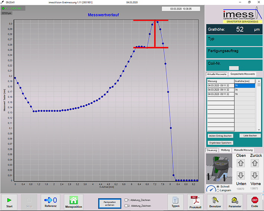Select the Schnell speed radio button
This screenshot has width=264, height=211.
coord(218,186)
